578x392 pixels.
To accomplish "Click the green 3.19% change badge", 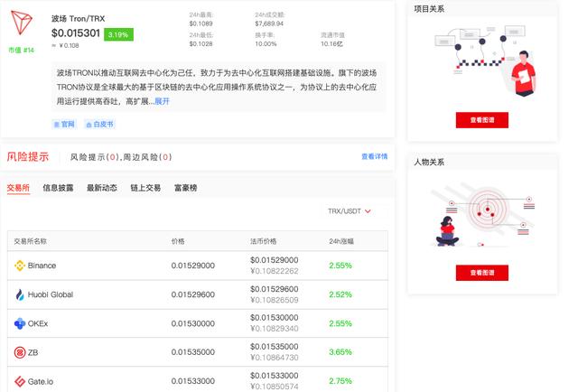I will pos(118,34).
